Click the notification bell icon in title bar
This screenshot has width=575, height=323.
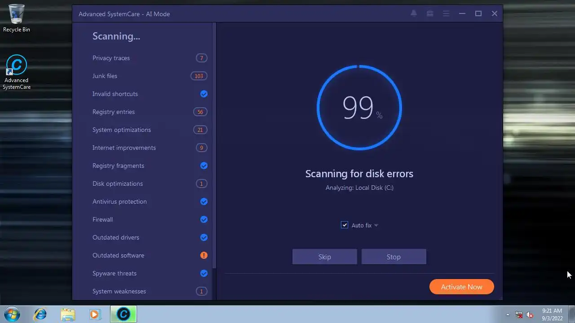(414, 13)
